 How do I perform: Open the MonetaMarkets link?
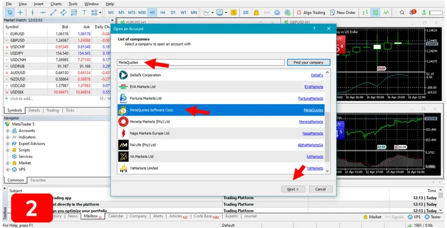[x=311, y=122]
